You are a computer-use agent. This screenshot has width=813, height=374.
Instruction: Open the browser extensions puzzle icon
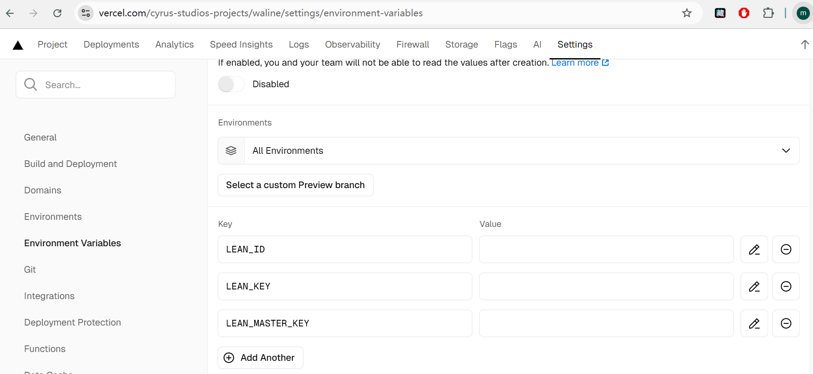pyautogui.click(x=768, y=13)
